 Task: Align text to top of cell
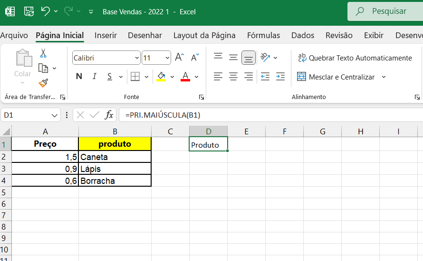218,56
